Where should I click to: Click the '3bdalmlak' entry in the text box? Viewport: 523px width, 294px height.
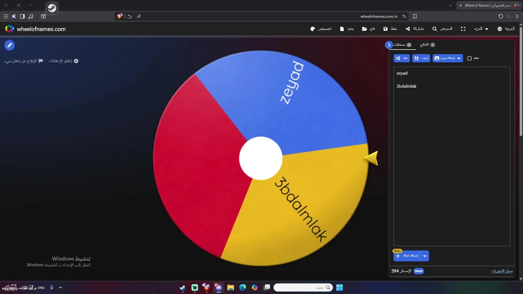(406, 86)
